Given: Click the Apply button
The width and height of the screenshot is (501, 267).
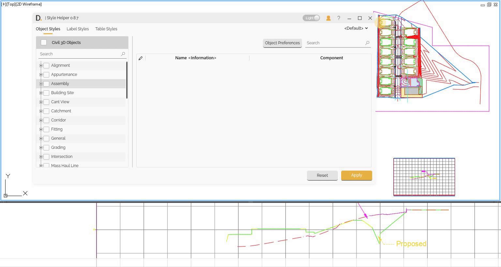Looking at the screenshot, I should click(356, 175).
